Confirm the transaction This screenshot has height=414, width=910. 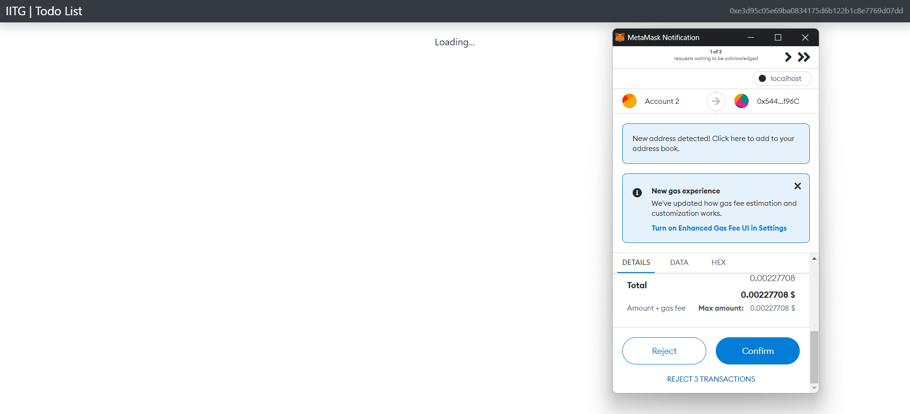[758, 351]
